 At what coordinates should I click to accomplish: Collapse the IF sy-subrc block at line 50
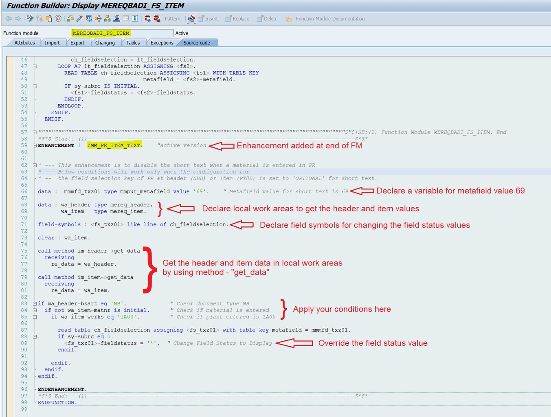click(35, 86)
